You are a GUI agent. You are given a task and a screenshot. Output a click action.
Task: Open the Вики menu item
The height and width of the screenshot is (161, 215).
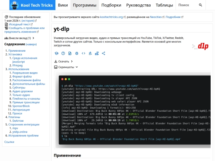coord(63,5)
